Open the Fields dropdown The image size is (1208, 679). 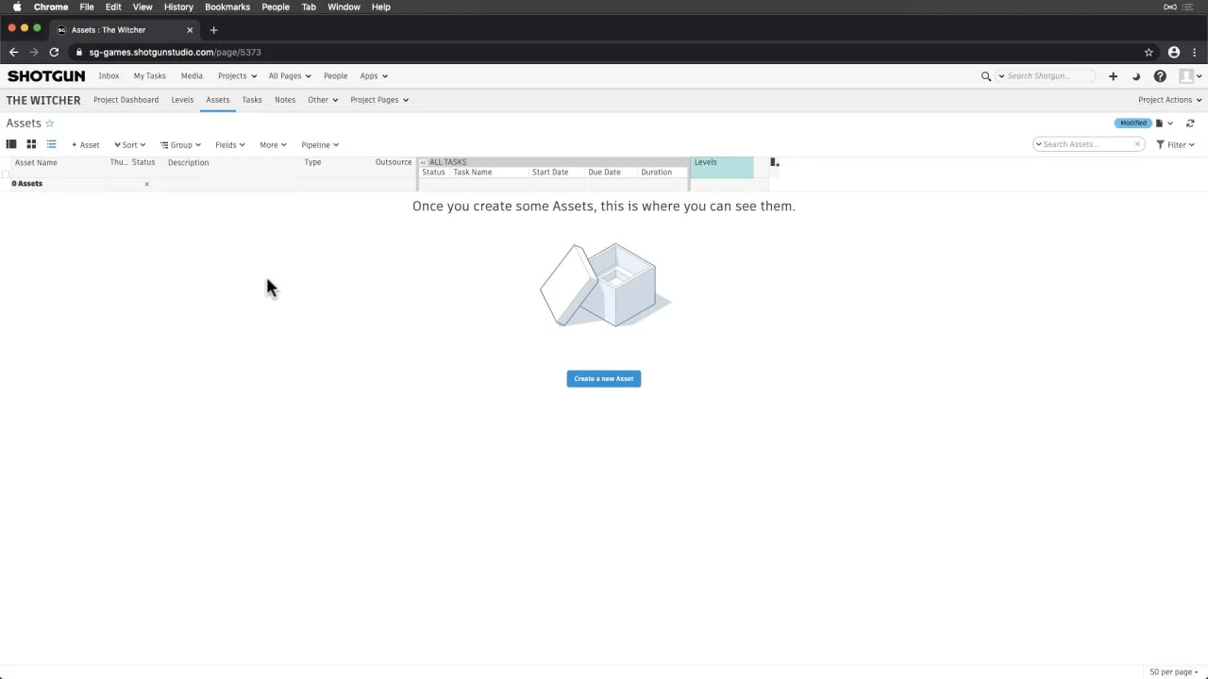point(230,145)
